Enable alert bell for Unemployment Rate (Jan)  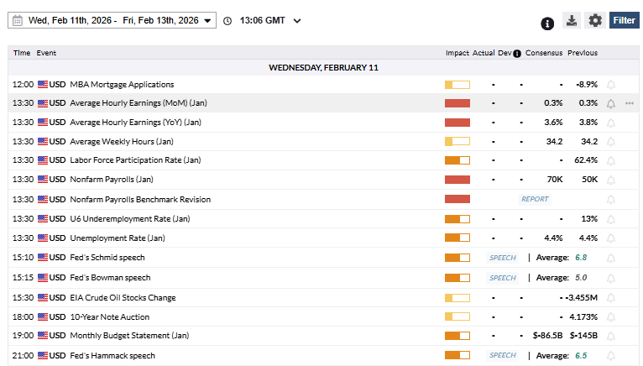click(610, 238)
